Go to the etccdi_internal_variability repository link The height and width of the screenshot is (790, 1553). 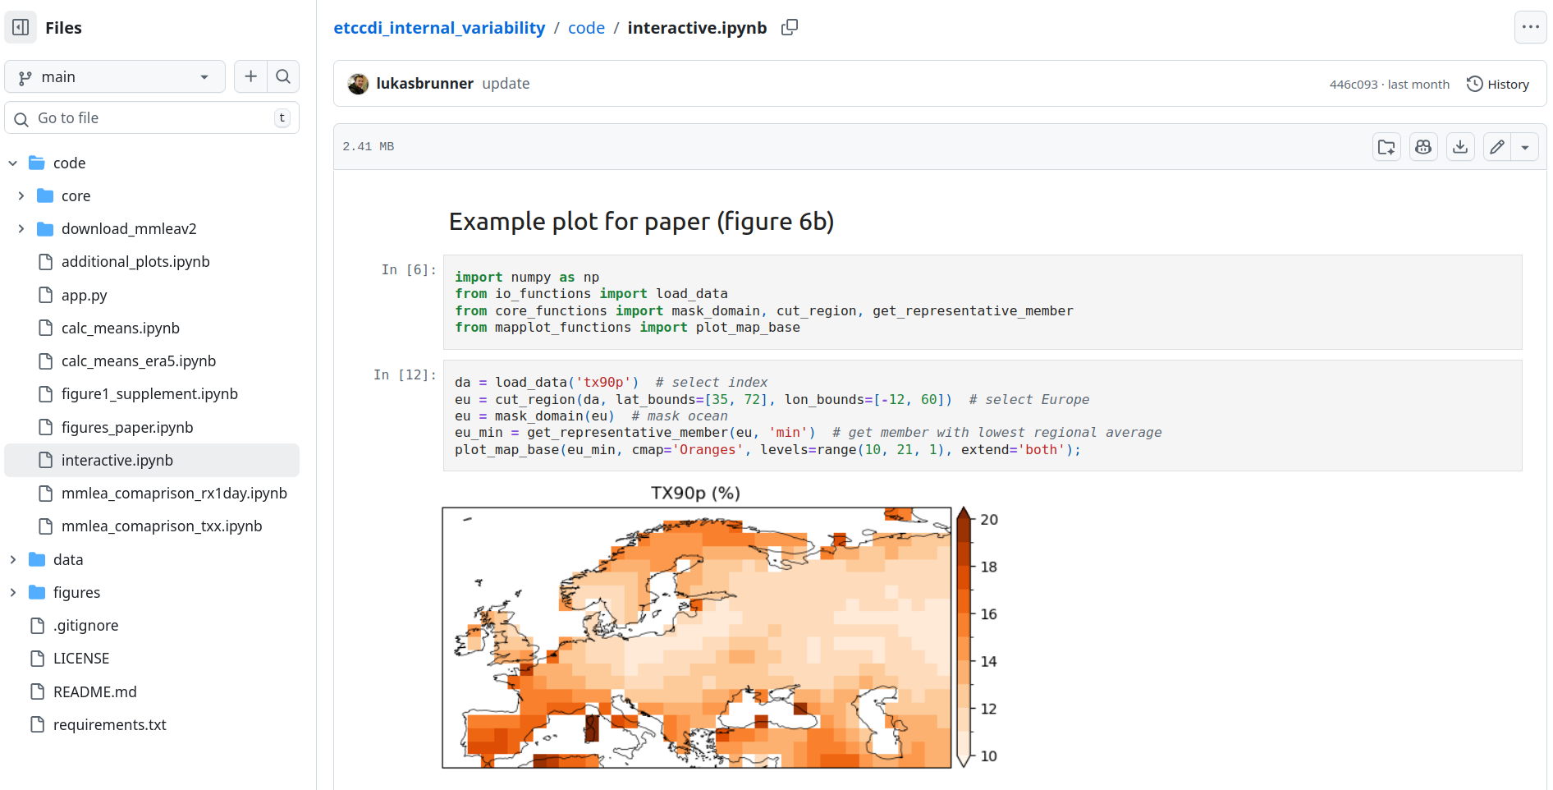click(439, 28)
